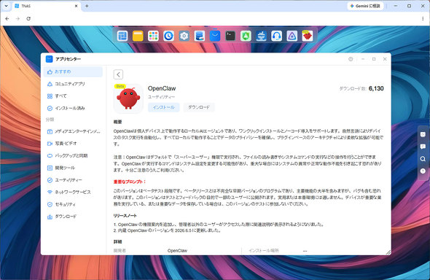Open the yellow file manager dock icon
The height and width of the screenshot is (280, 430).
click(x=138, y=36)
